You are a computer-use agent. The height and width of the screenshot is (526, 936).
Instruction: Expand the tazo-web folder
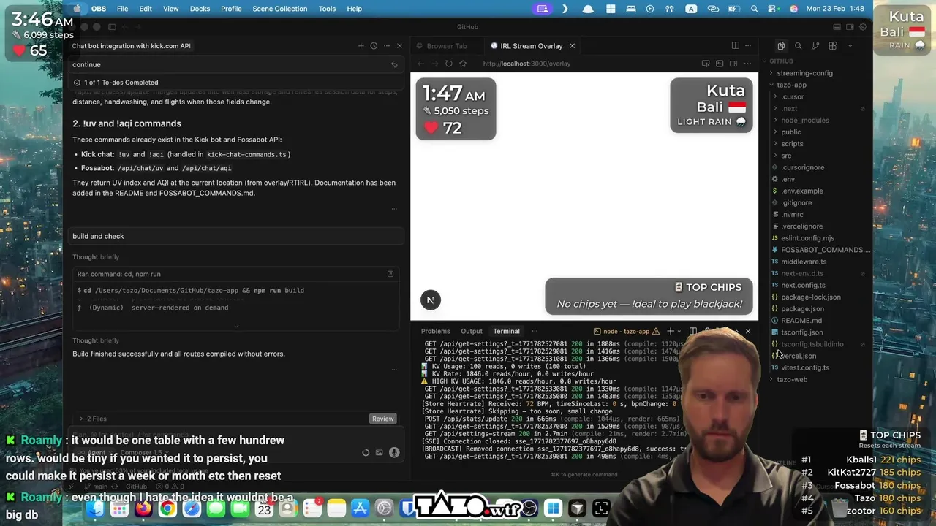pyautogui.click(x=792, y=379)
